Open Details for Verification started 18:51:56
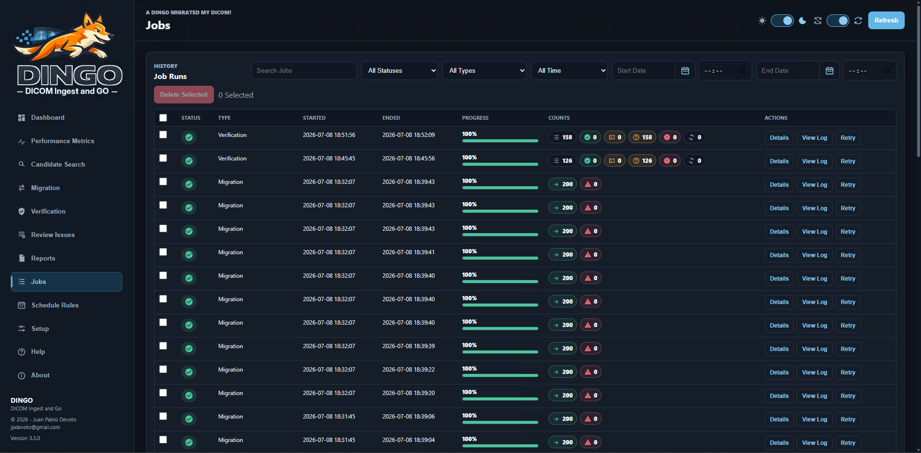 click(x=779, y=138)
